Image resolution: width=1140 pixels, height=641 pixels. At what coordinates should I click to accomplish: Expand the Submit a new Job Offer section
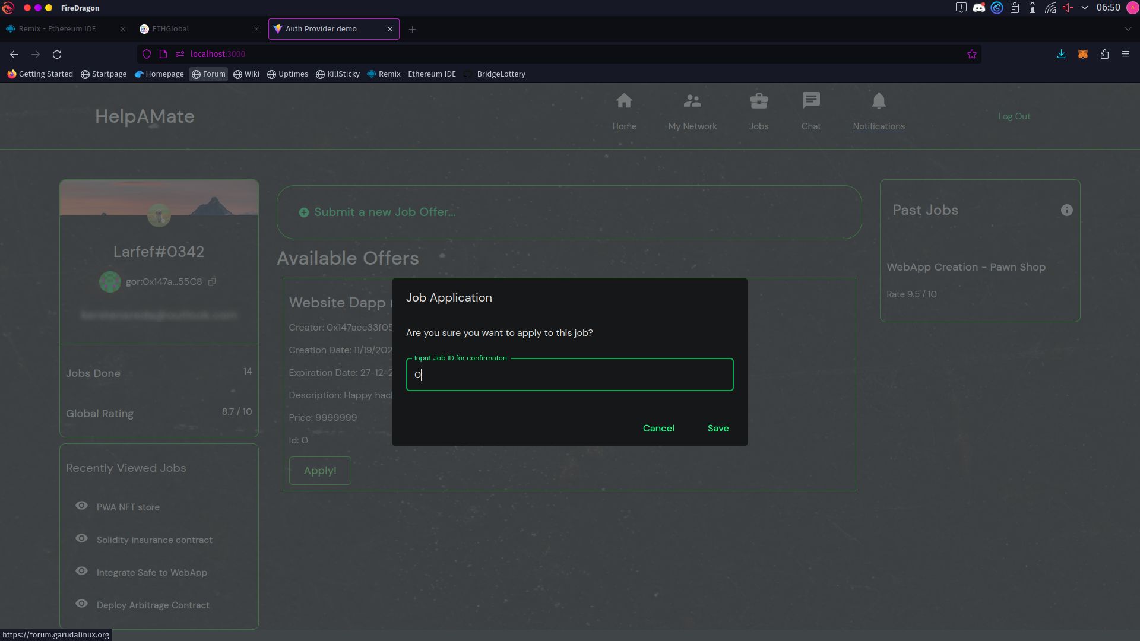(x=385, y=212)
